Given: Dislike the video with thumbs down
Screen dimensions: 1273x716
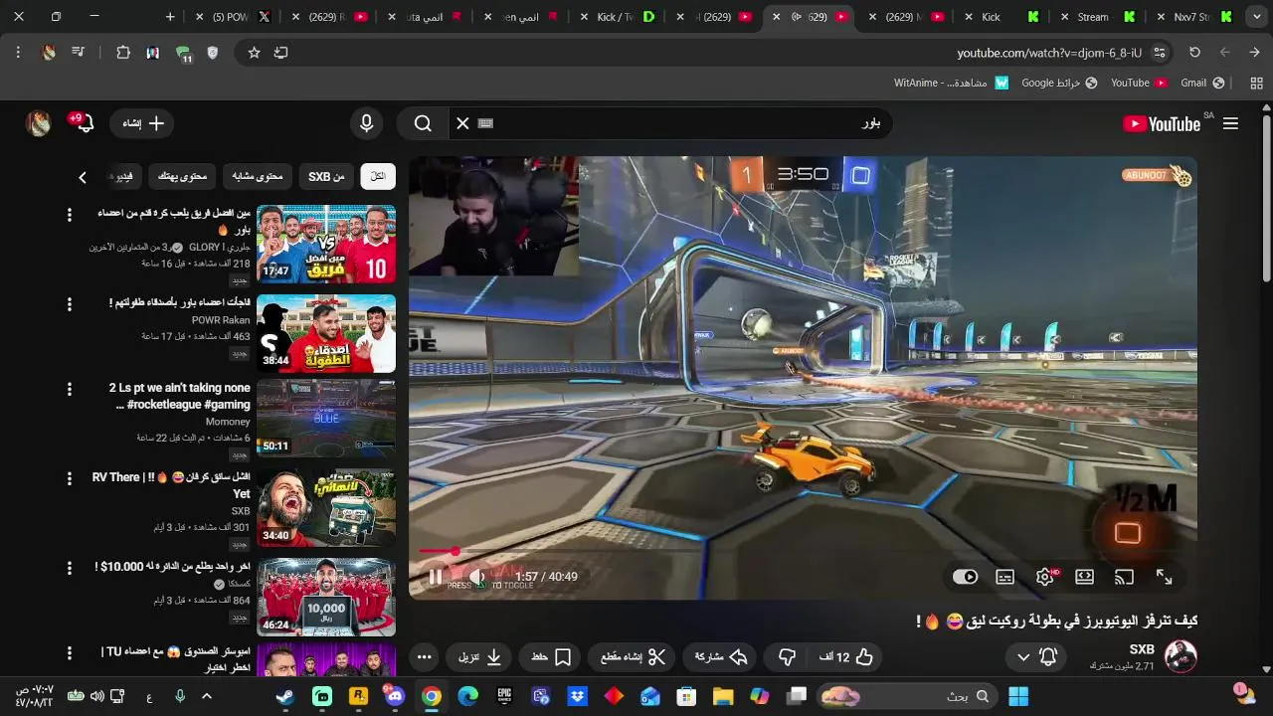Looking at the screenshot, I should (x=787, y=657).
